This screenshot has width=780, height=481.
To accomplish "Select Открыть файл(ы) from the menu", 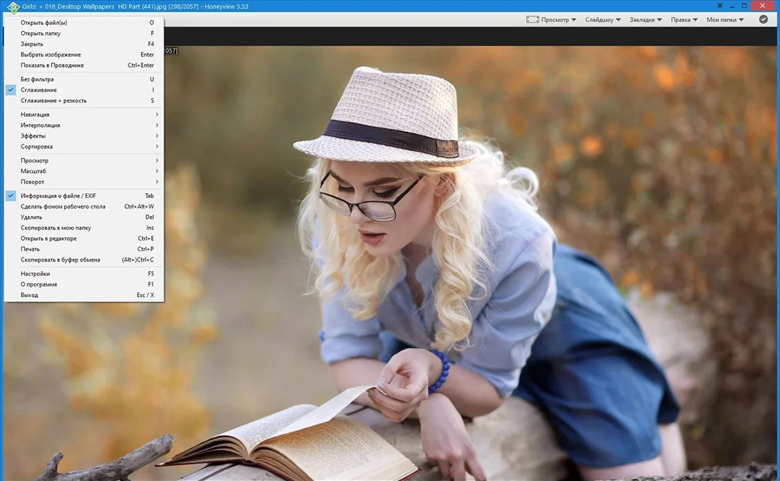I will pos(43,23).
